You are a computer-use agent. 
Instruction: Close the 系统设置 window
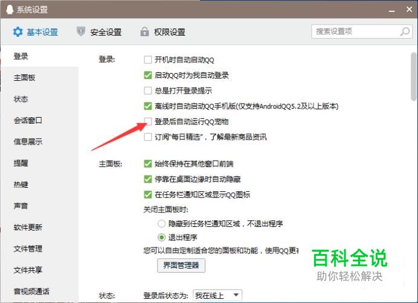click(409, 9)
